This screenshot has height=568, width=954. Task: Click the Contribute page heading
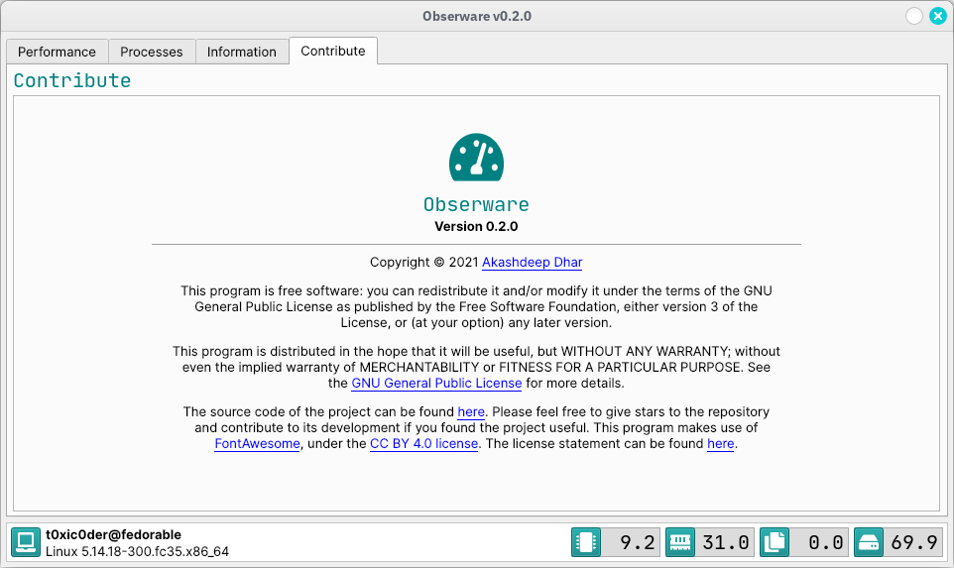click(x=72, y=80)
